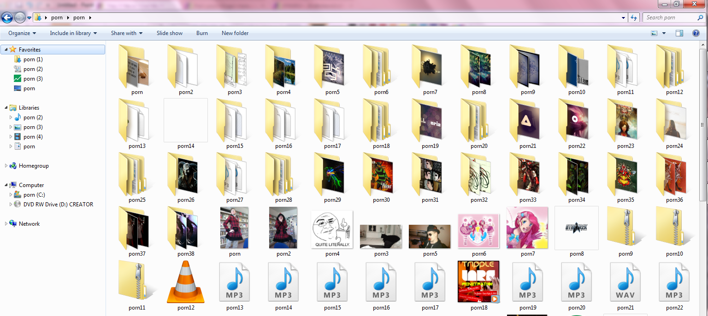The width and height of the screenshot is (708, 316).
Task: Open the Organize dropdown menu
Action: tap(22, 33)
